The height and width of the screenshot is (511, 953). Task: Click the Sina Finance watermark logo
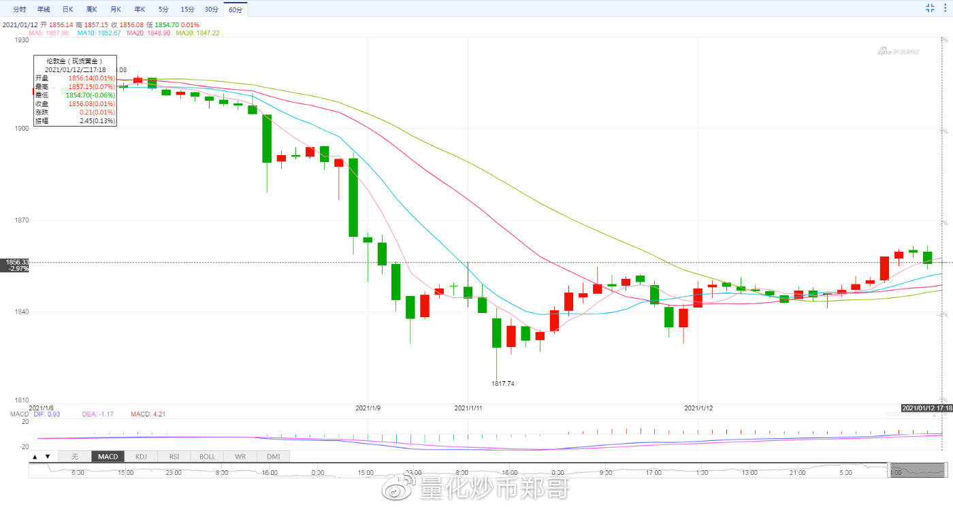pos(897,51)
